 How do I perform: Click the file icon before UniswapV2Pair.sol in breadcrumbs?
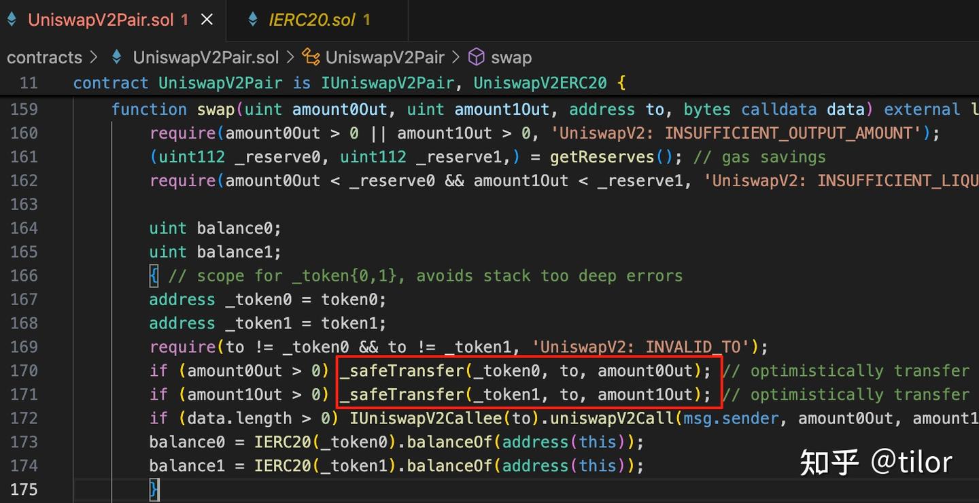coord(116,57)
